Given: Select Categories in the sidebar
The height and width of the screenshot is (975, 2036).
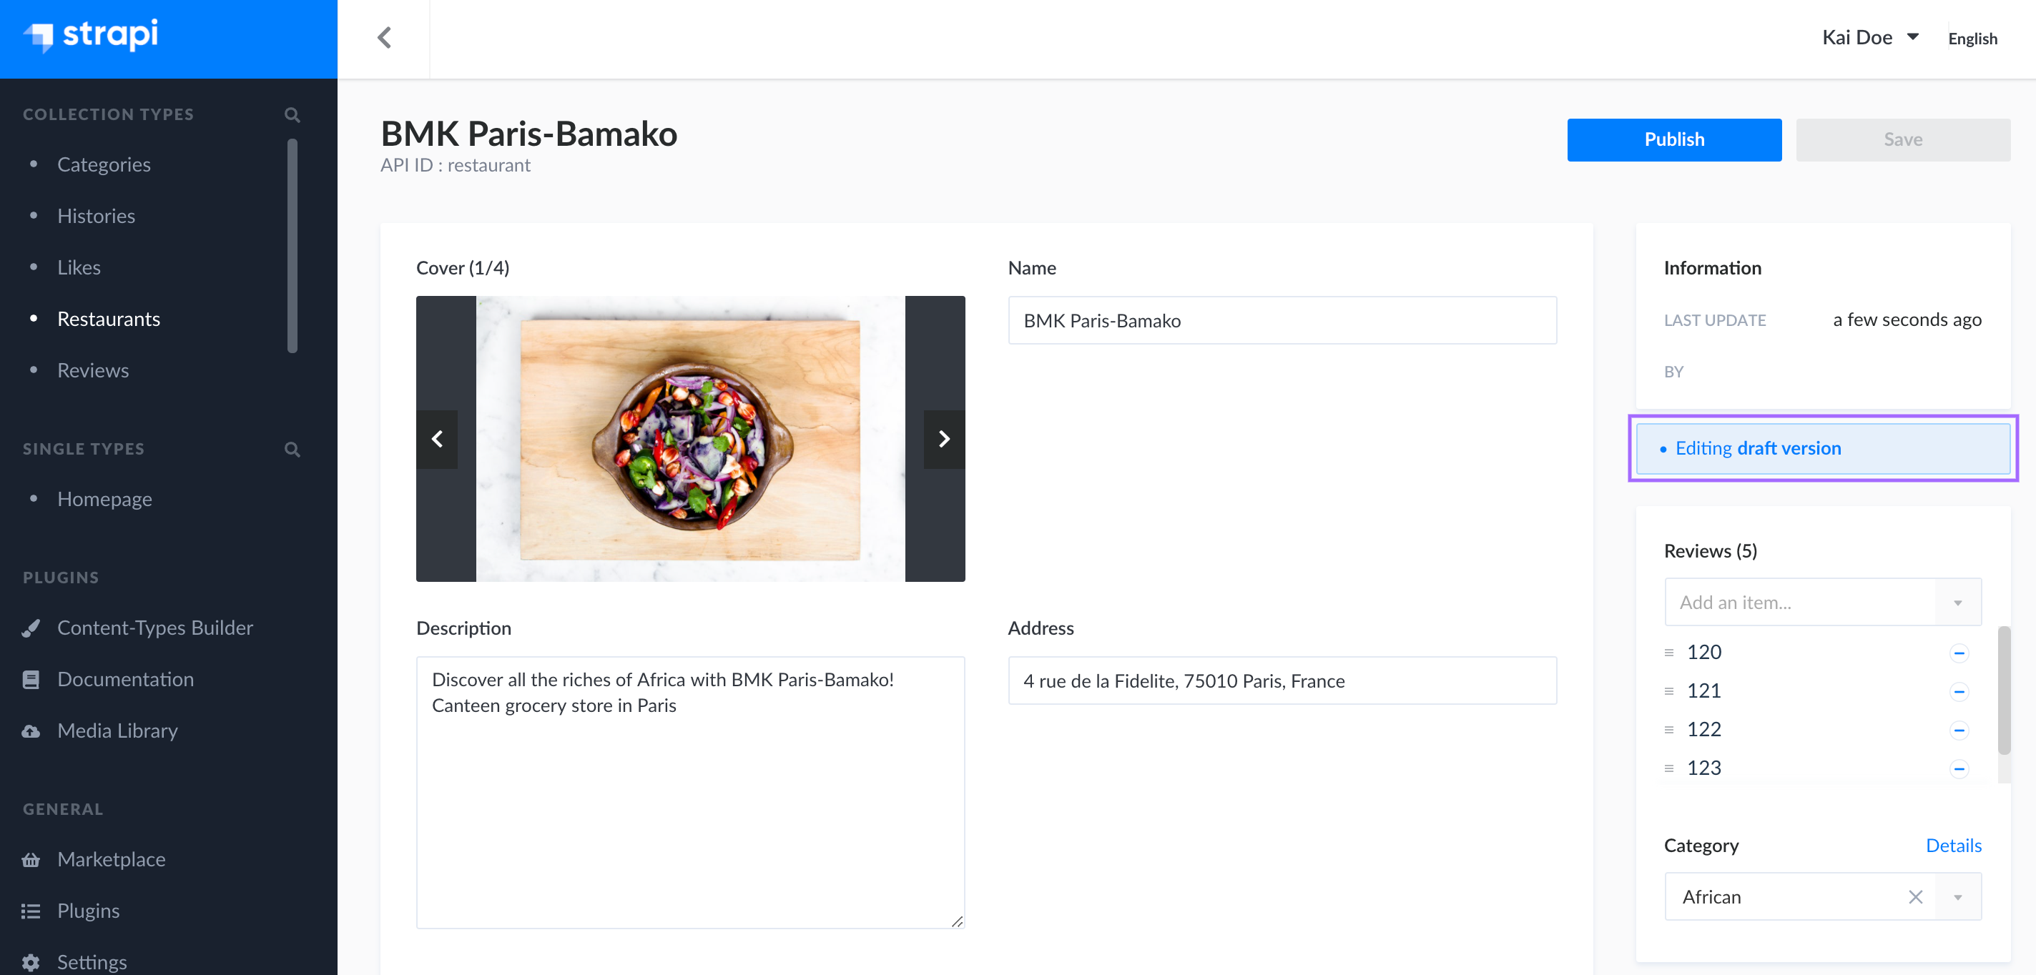Looking at the screenshot, I should coord(104,164).
